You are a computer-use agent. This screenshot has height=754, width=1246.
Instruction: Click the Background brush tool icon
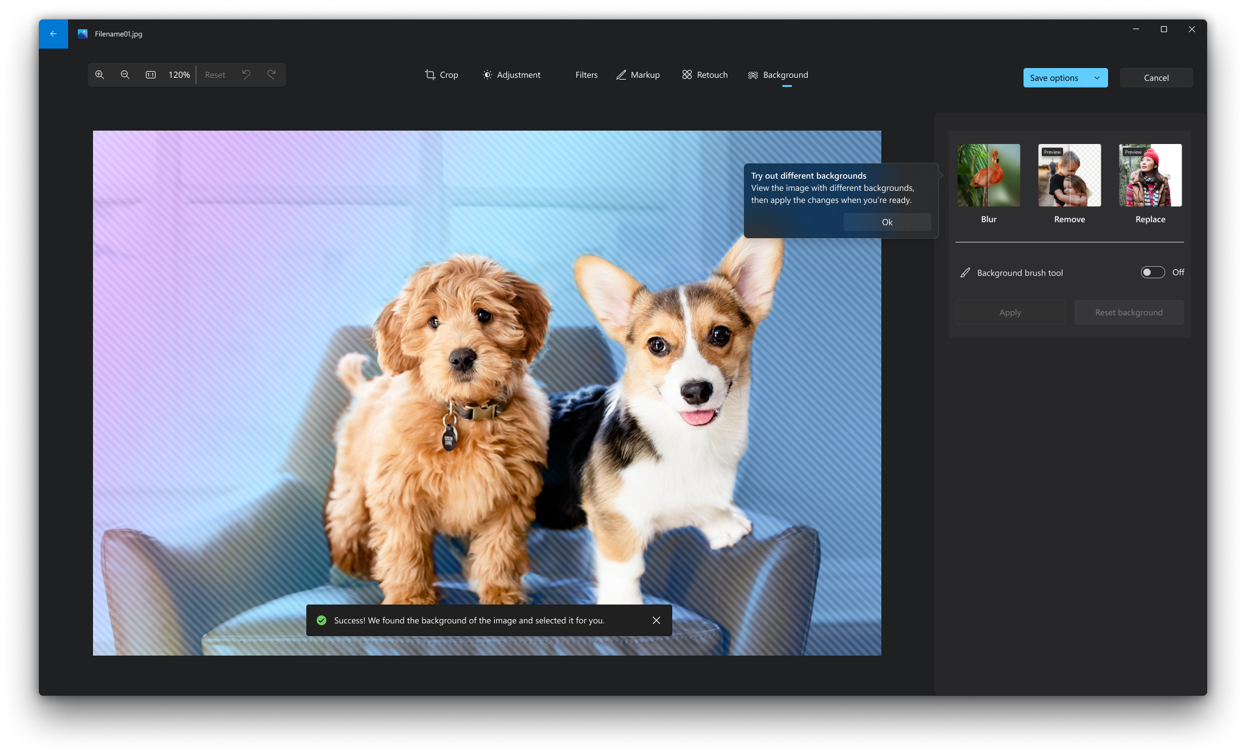pyautogui.click(x=966, y=272)
